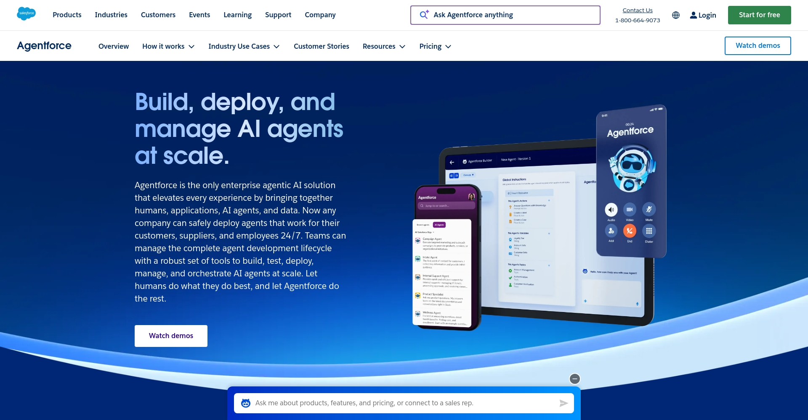
Task: Open the Pricing dropdown
Action: [435, 46]
